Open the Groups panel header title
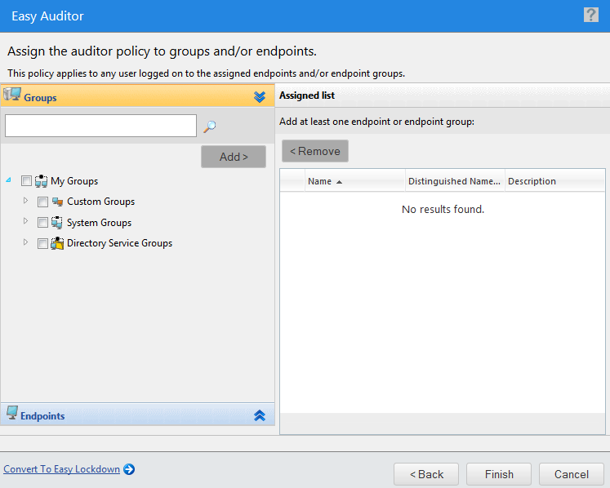 [41, 98]
